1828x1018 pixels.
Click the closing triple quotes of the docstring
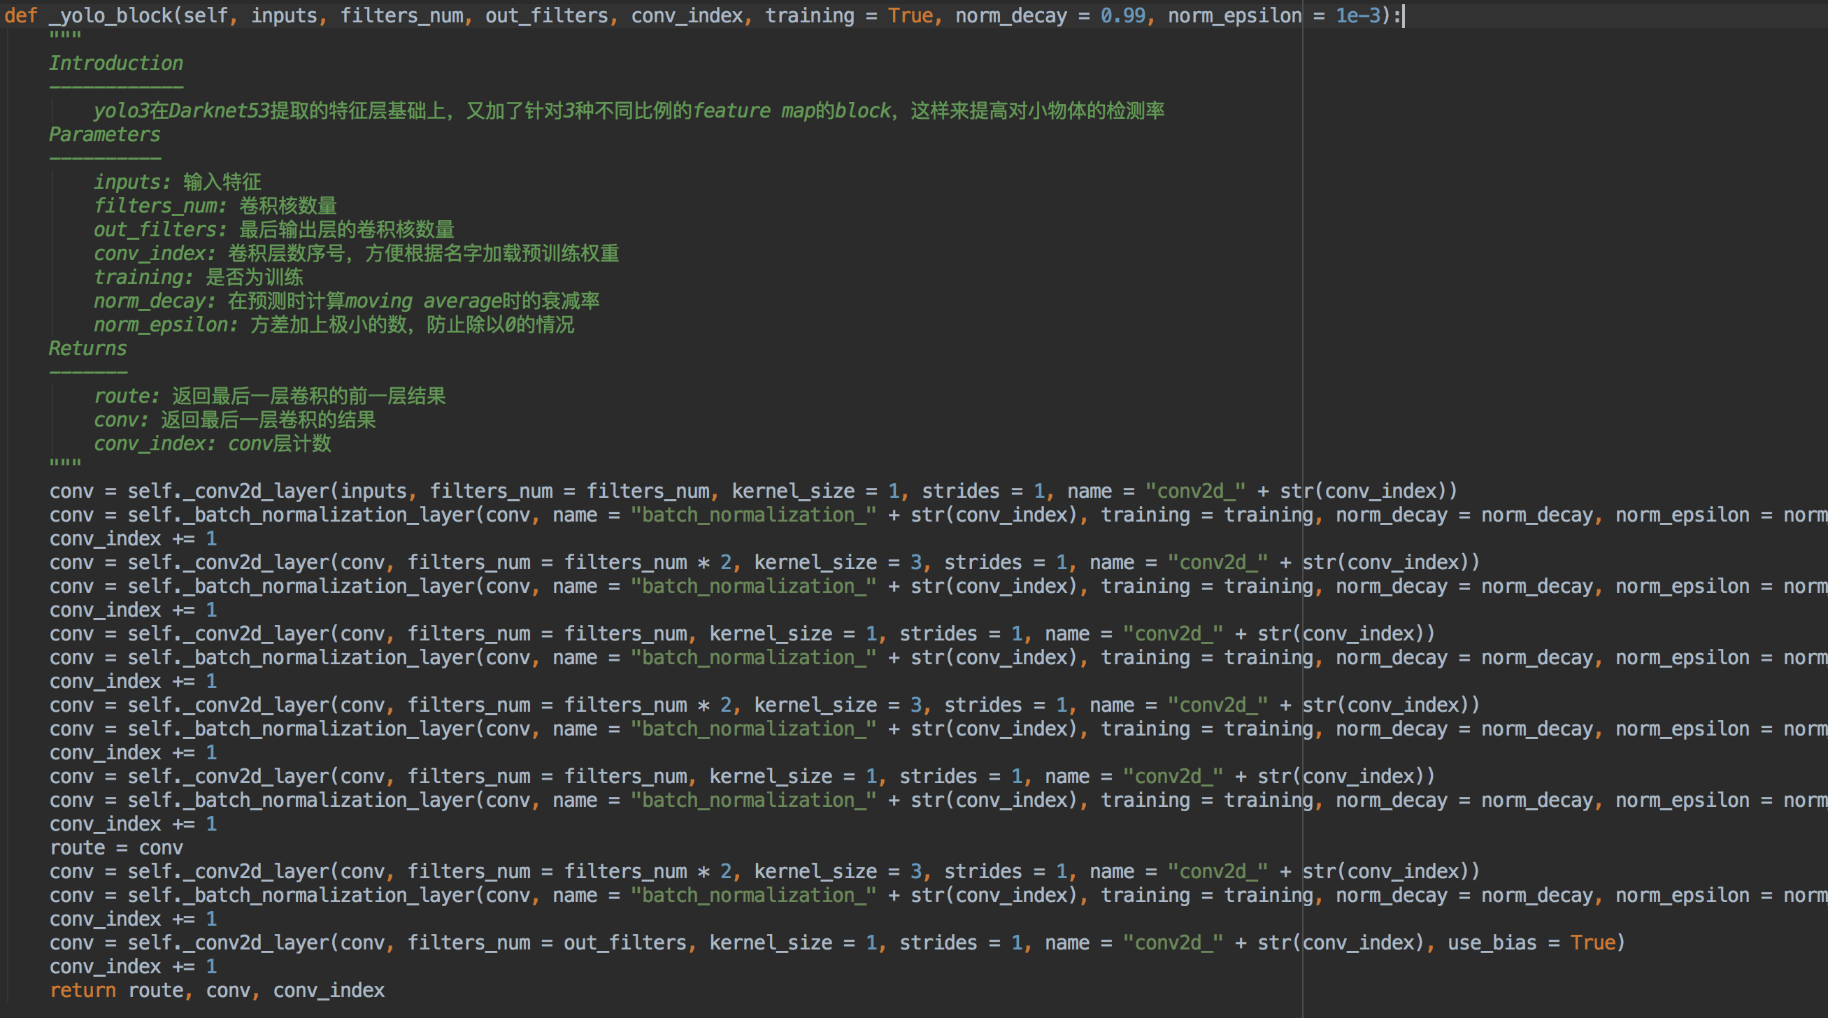coord(65,463)
